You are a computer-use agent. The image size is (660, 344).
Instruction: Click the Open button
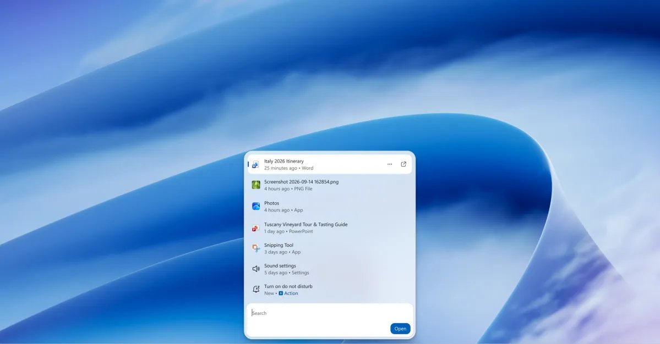pyautogui.click(x=400, y=329)
